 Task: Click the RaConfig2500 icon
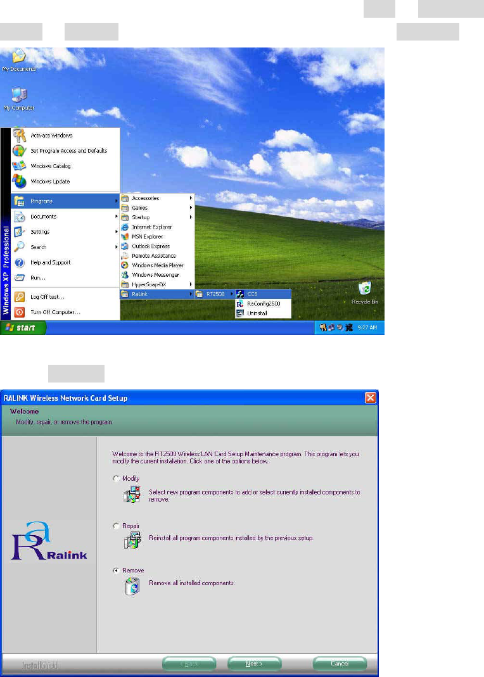click(240, 303)
